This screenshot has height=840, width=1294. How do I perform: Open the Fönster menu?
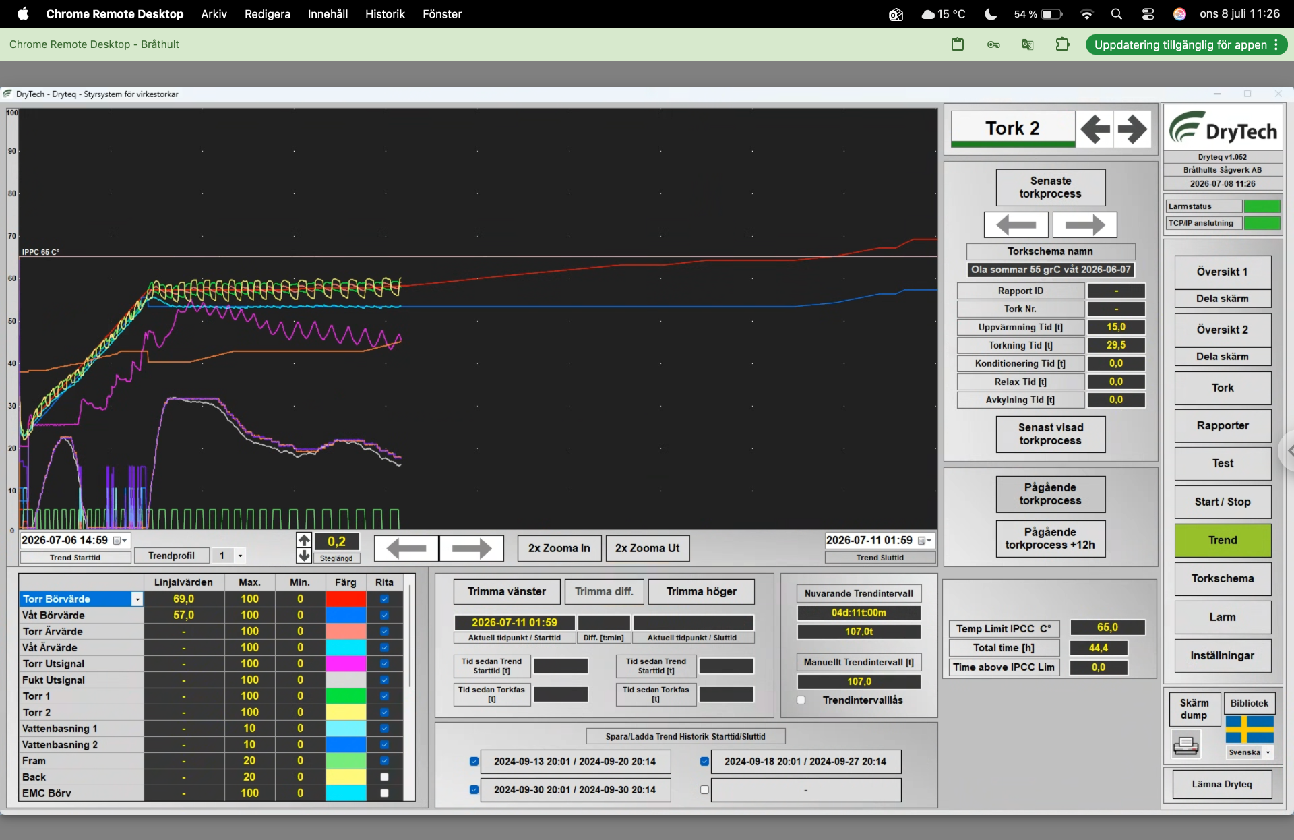coord(442,13)
